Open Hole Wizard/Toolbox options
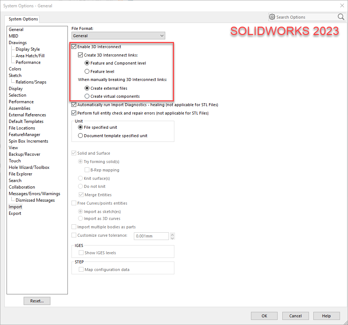The width and height of the screenshot is (348, 325). point(29,167)
